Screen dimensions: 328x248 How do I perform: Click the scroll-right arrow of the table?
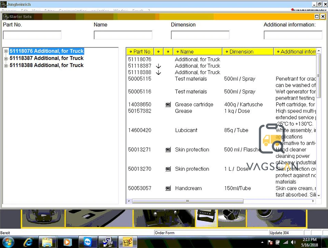[x=313, y=201]
